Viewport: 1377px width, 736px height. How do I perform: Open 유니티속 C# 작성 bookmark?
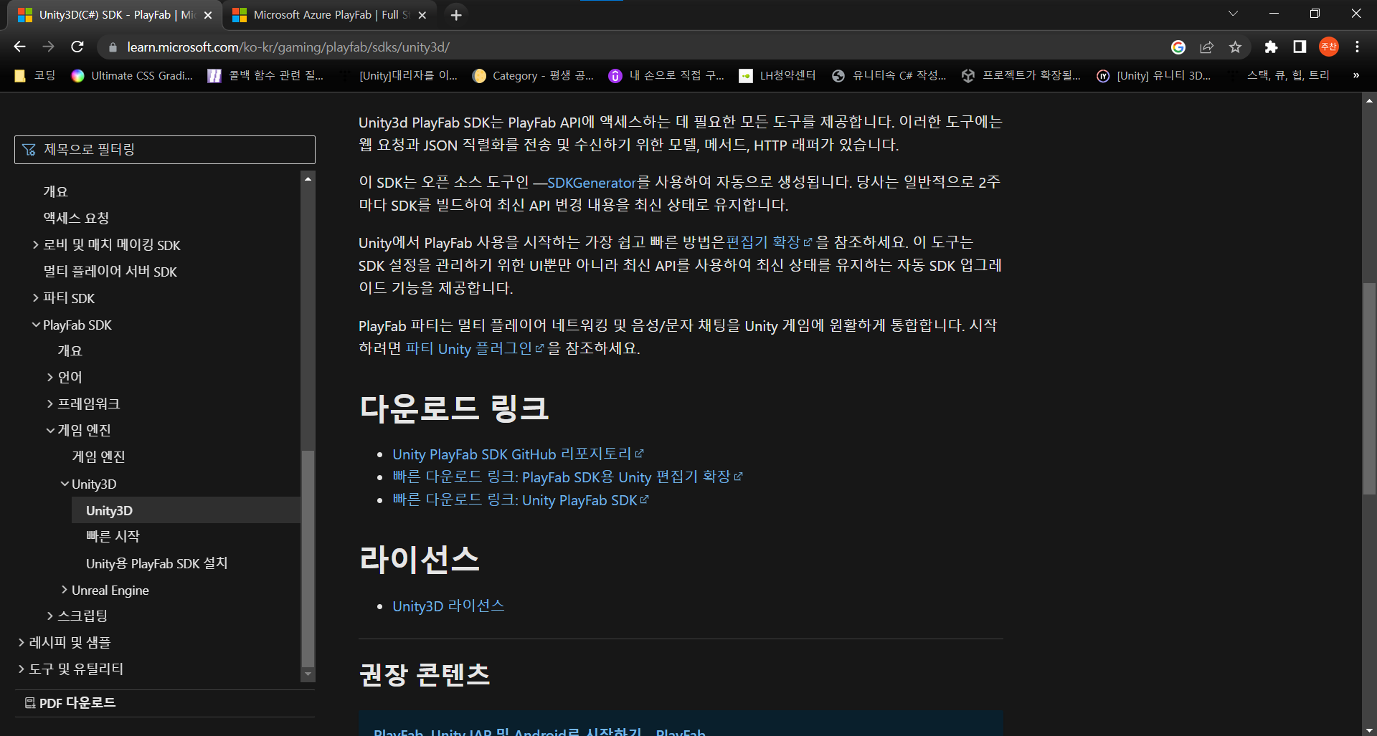pyautogui.click(x=889, y=75)
